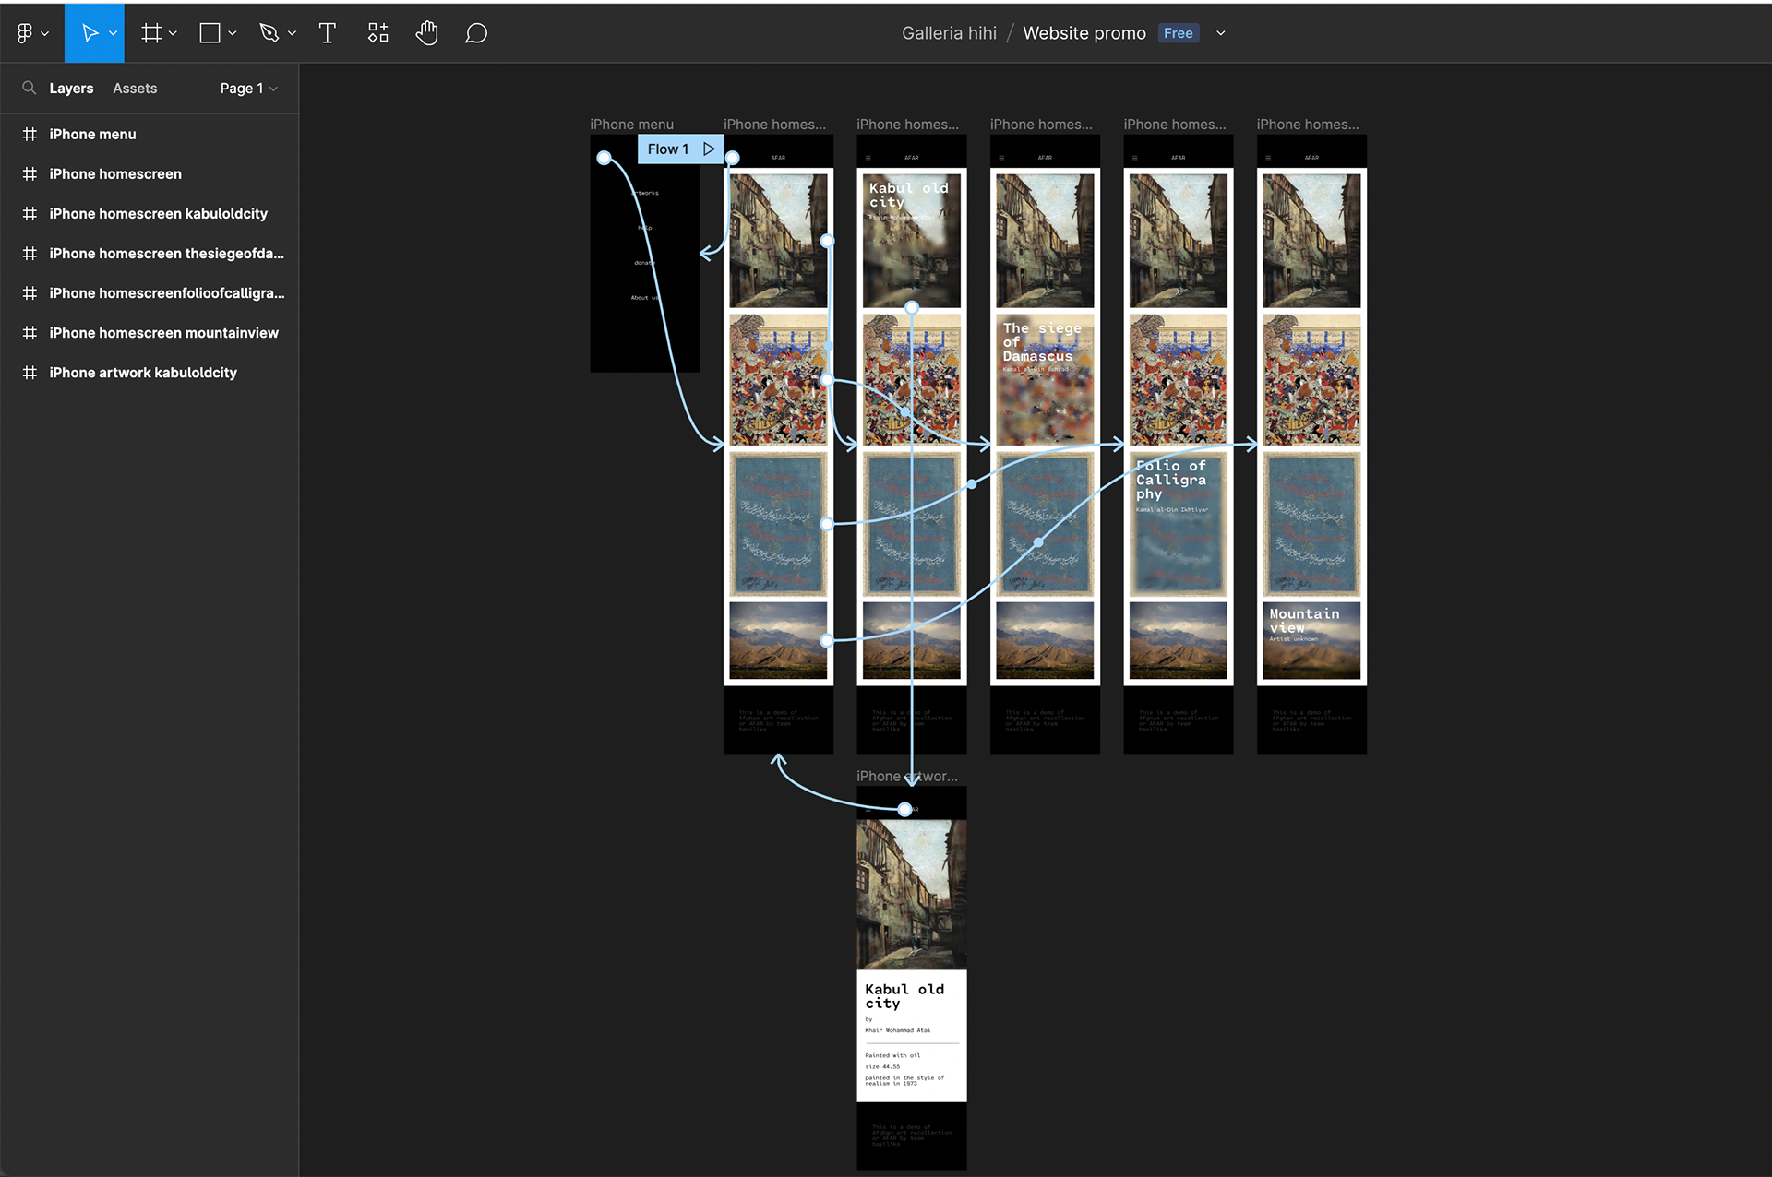1772x1177 pixels.
Task: Click frame icon beside iPhone menu layer
Action: coord(30,135)
